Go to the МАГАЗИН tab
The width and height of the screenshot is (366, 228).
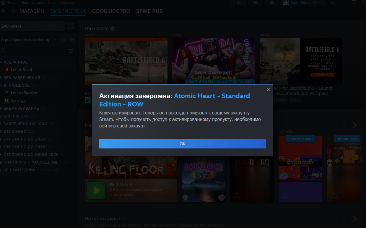pyautogui.click(x=32, y=11)
